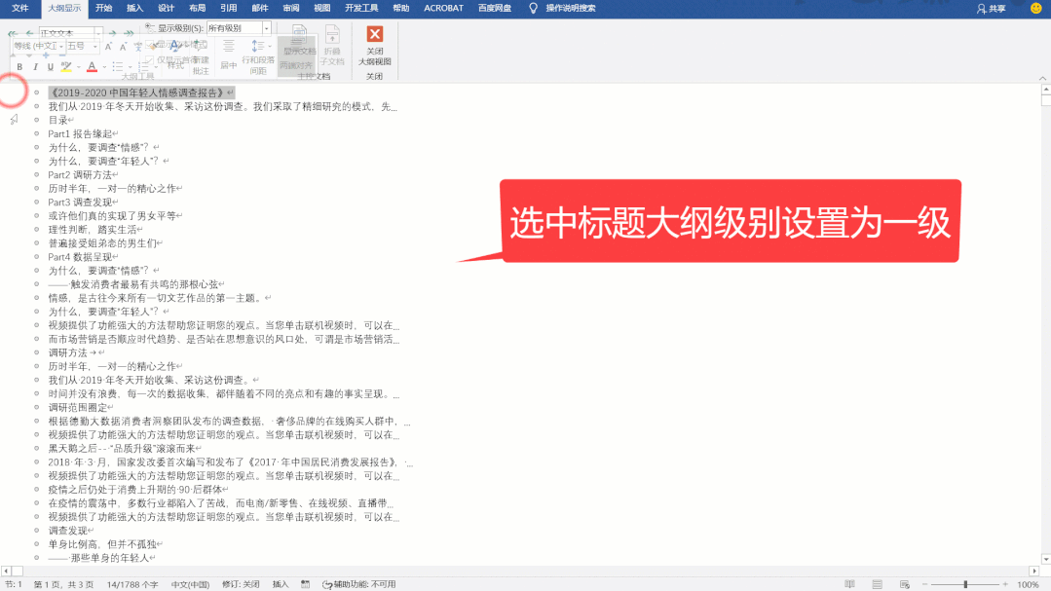This screenshot has width=1051, height=591.
Task: Click 修订:关闭 to enable track changes
Action: [x=241, y=583]
